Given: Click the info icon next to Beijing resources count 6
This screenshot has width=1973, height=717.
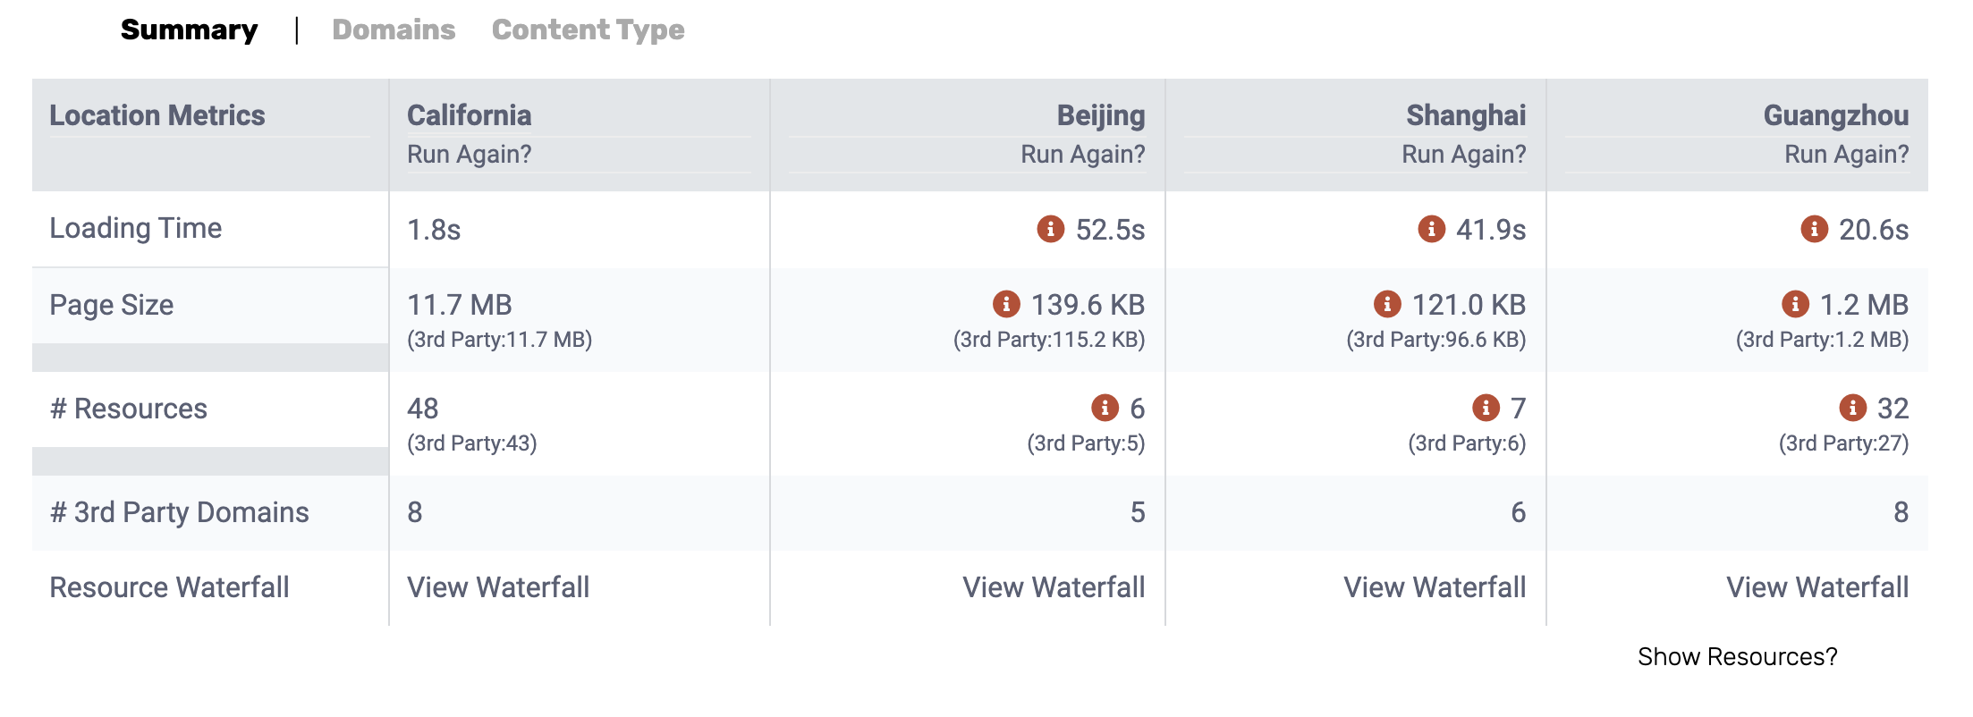Looking at the screenshot, I should pos(1105,408).
